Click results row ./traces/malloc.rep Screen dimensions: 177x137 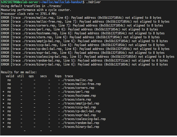(x=50, y=80)
